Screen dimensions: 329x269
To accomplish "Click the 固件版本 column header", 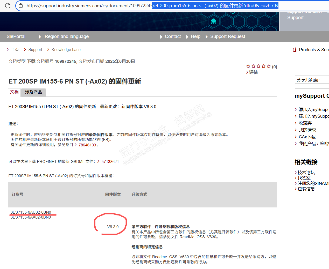I will pos(113,194).
